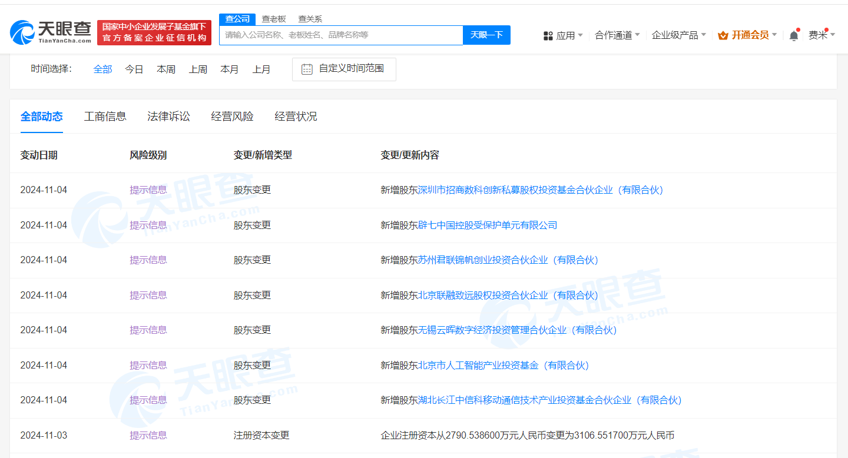Click the VIP crown icon
This screenshot has width=848, height=458.
click(x=723, y=35)
